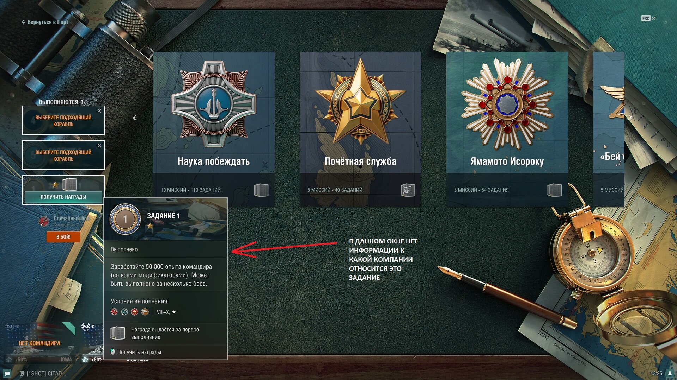Image resolution: width=677 pixels, height=380 pixels.
Task: Click the clan tag icon next to [1SHOT]
Action: 22,373
